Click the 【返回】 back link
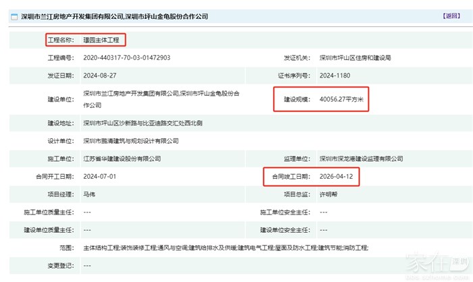Screen dimensions: 473x282 click(x=451, y=15)
